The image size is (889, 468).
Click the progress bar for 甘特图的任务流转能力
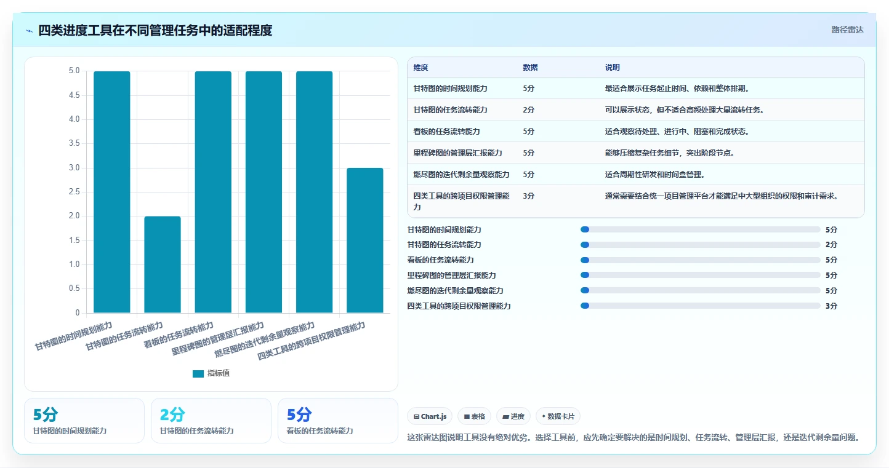(701, 245)
